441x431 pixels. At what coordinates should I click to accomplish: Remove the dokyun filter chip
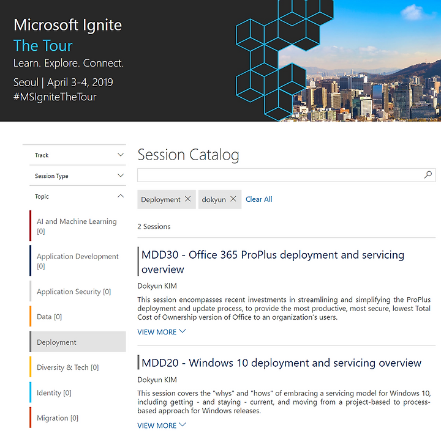click(x=233, y=199)
